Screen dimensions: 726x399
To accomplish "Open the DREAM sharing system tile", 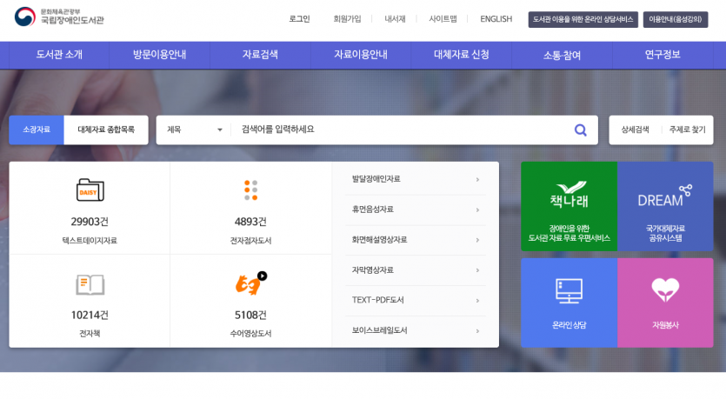I will click(x=665, y=206).
